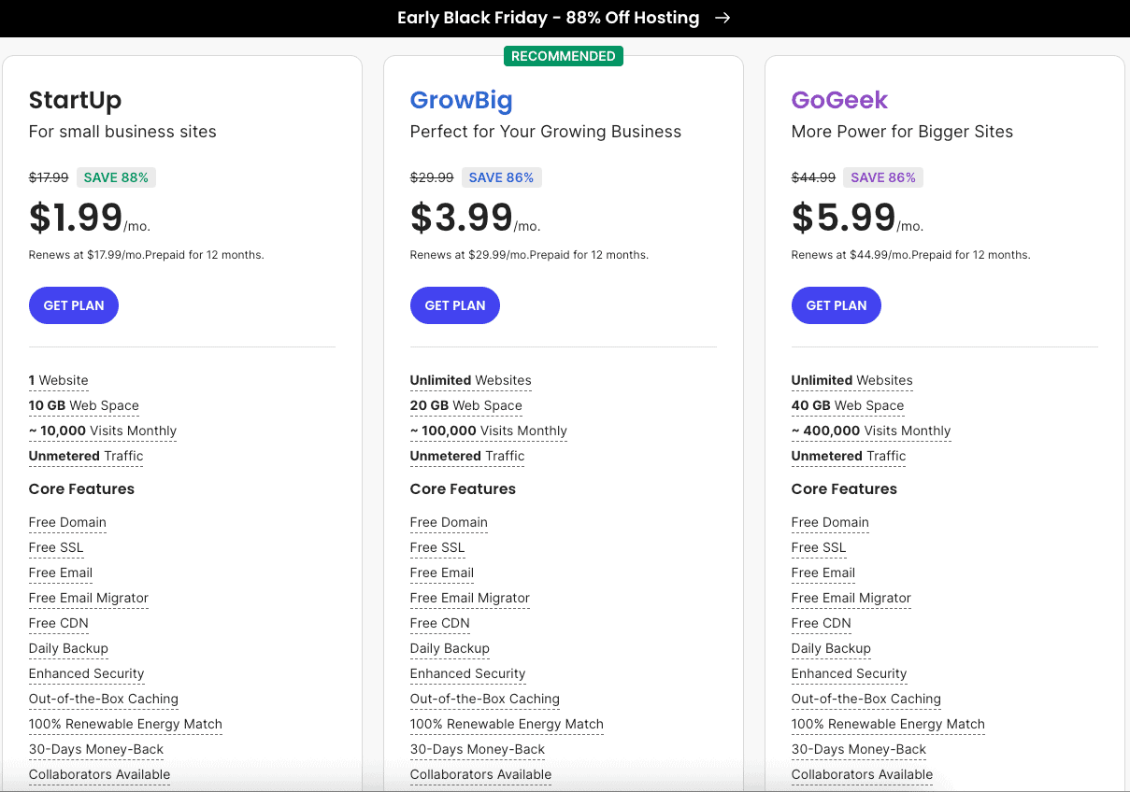The height and width of the screenshot is (792, 1130).
Task: Click Free SSL in StartUp plan
Action: click(56, 547)
